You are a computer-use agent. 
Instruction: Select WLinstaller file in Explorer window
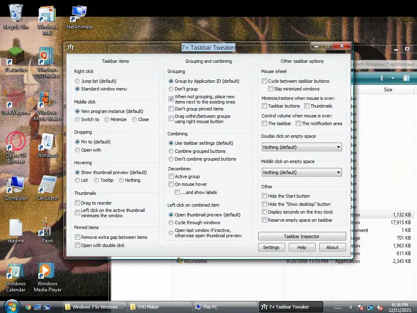(x=192, y=261)
